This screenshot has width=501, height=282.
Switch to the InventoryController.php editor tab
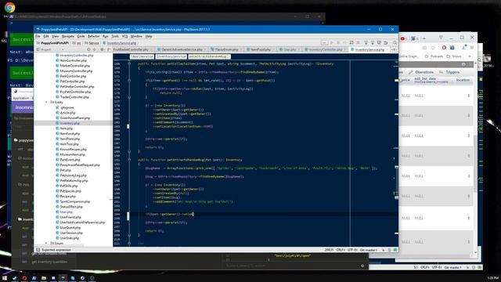click(x=326, y=49)
